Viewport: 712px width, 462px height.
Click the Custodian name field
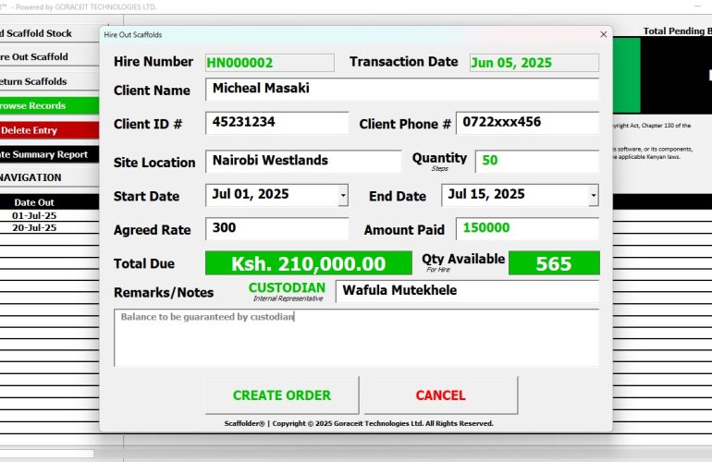pos(466,291)
